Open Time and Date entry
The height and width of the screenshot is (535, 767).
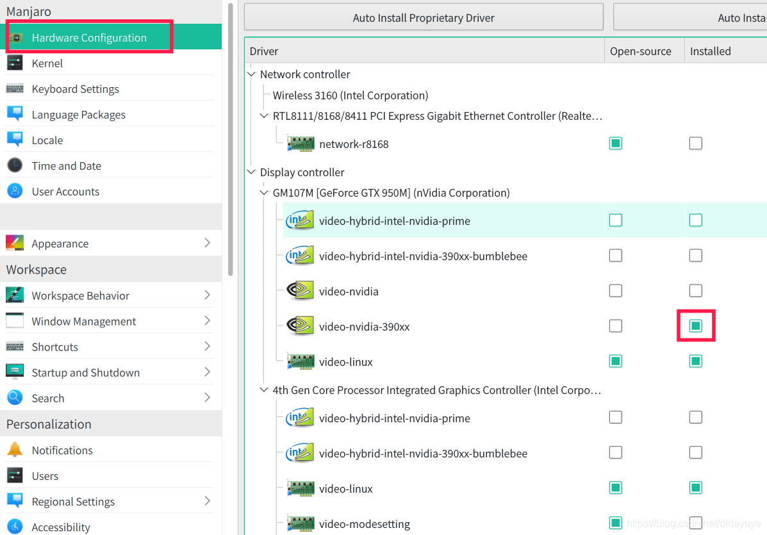111,165
